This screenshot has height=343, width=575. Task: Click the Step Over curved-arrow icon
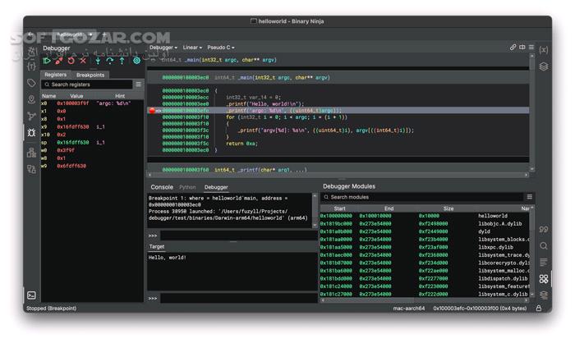coord(109,61)
